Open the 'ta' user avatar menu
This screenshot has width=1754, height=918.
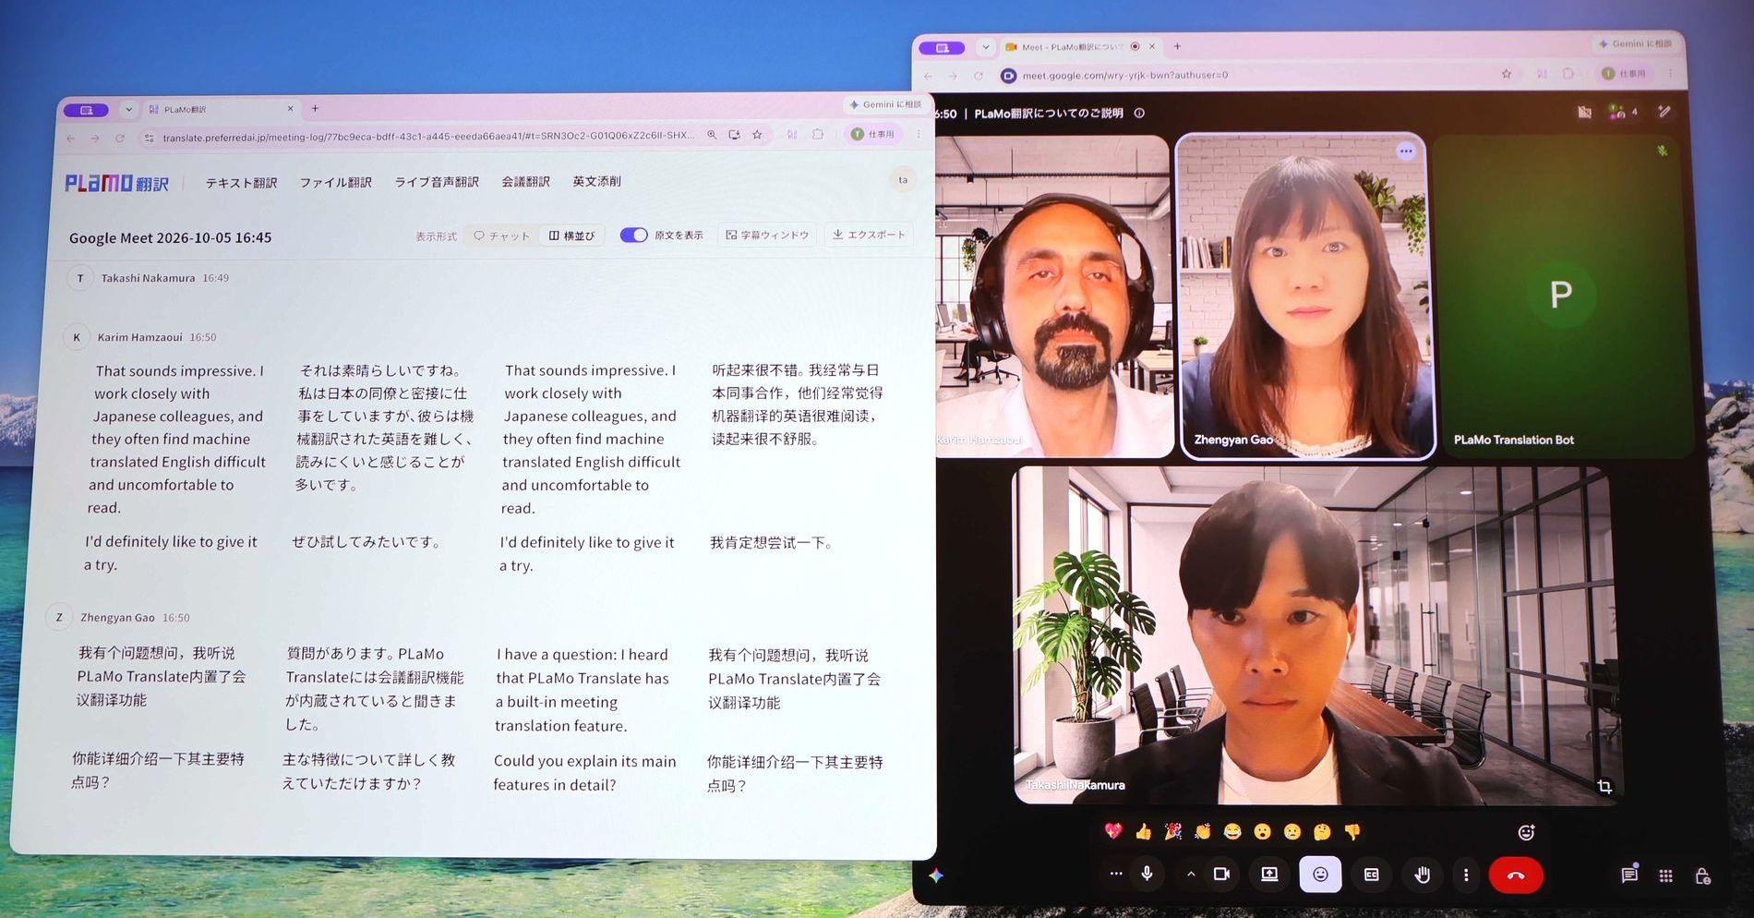coord(903,180)
